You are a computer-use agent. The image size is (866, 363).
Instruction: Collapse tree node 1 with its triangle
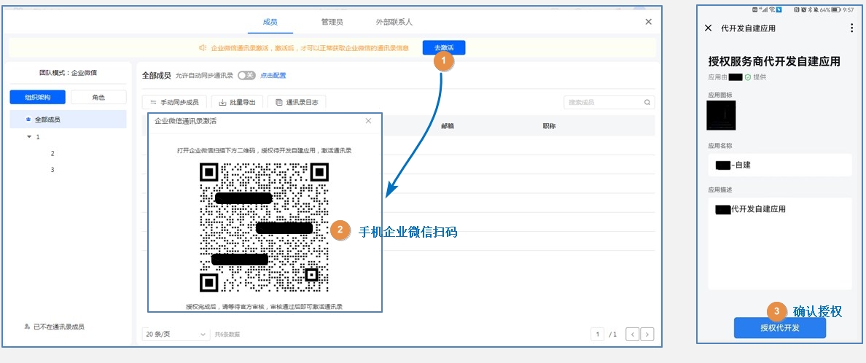[29, 137]
